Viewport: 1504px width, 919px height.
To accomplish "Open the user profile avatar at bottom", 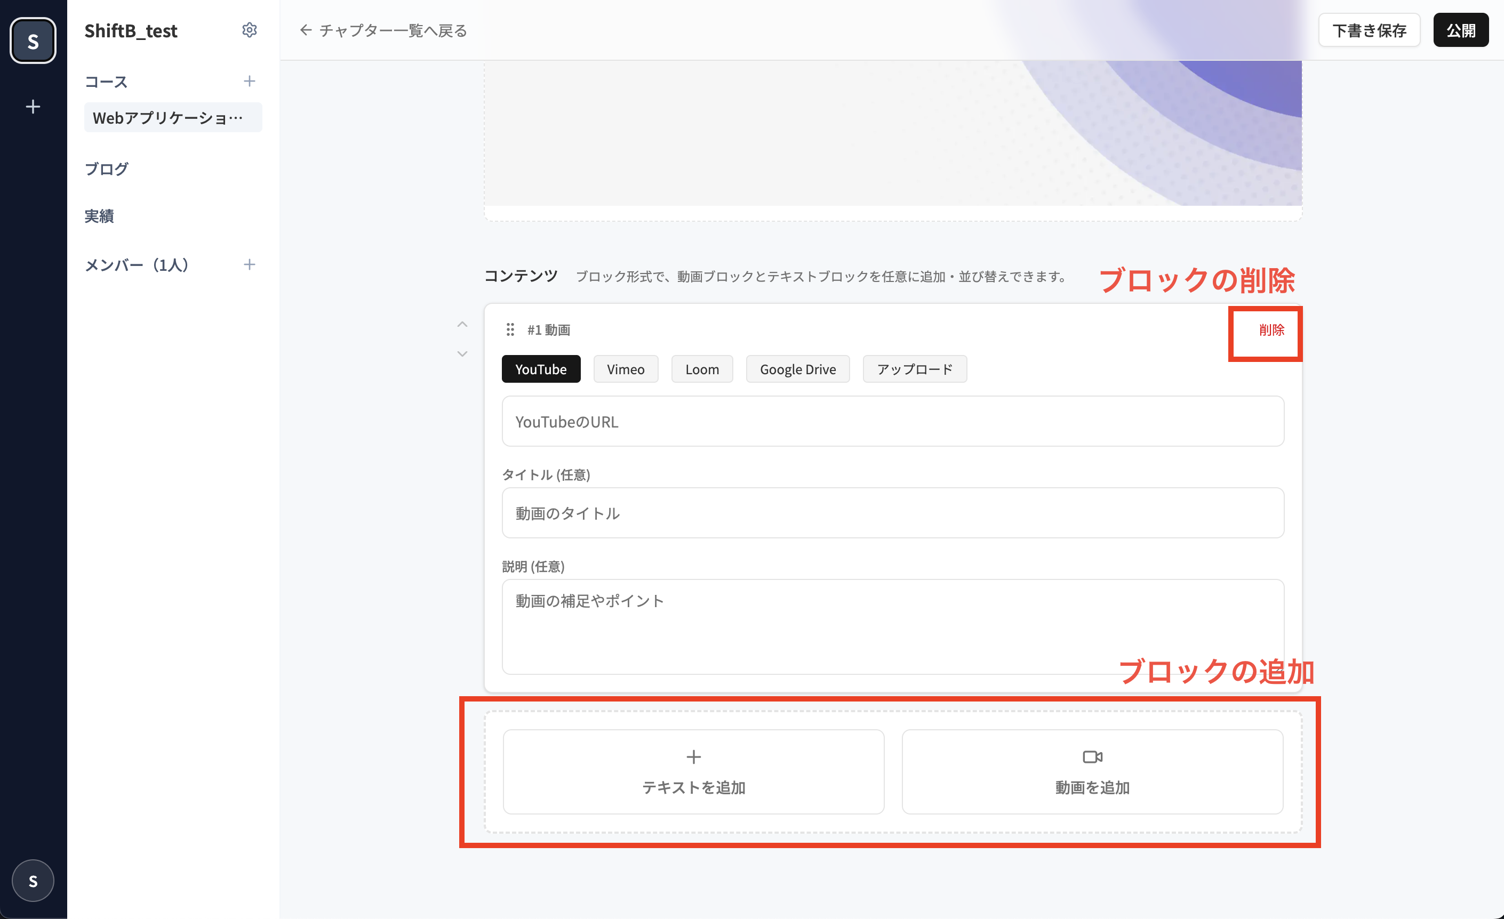I will [33, 881].
